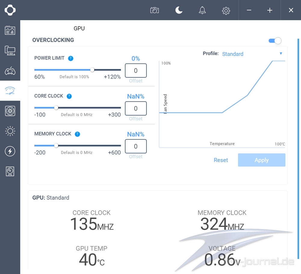Open notifications bell icon

pyautogui.click(x=202, y=10)
